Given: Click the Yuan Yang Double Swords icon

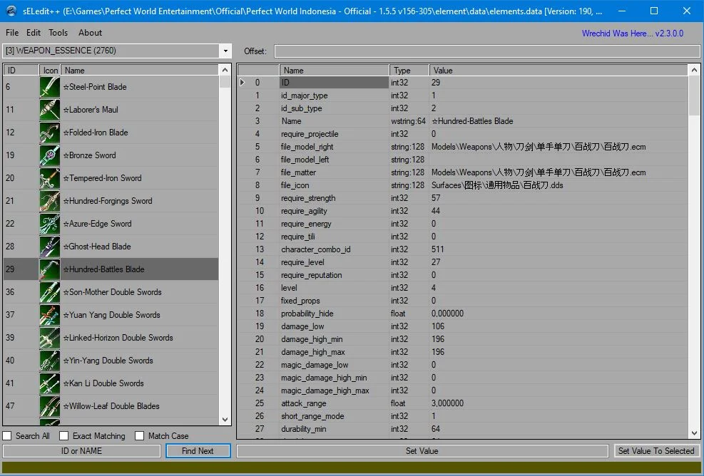Looking at the screenshot, I should click(49, 314).
